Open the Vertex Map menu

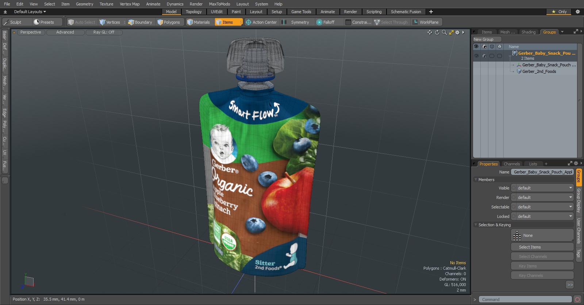[x=130, y=4]
